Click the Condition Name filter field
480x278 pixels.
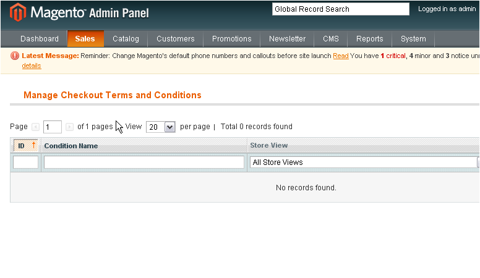[x=144, y=162]
